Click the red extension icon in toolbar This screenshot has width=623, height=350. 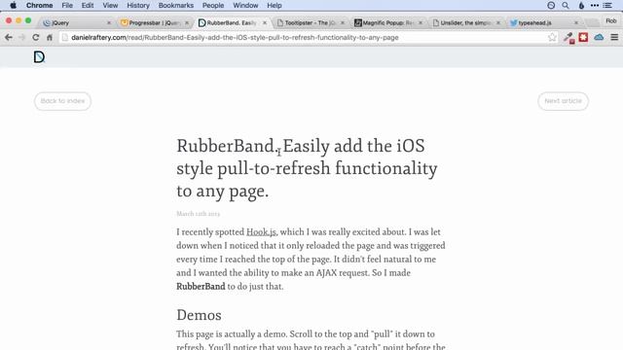(583, 37)
